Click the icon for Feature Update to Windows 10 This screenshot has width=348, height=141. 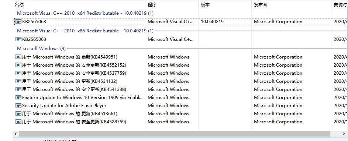pos(18,98)
